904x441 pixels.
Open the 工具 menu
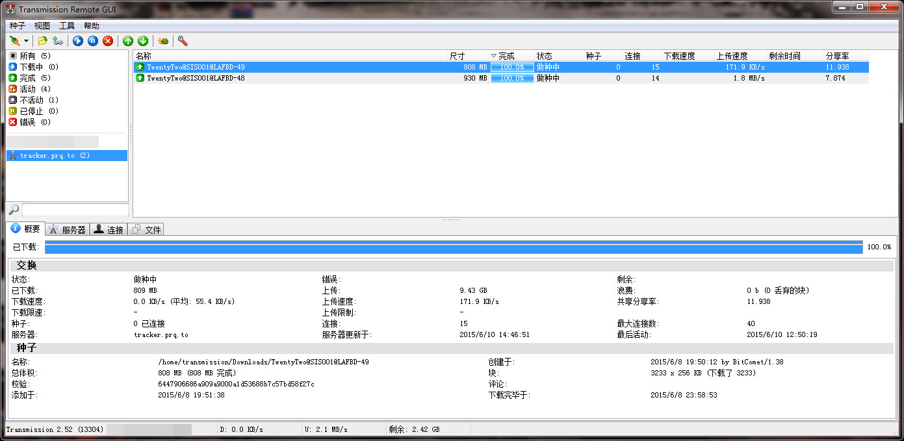click(x=67, y=26)
